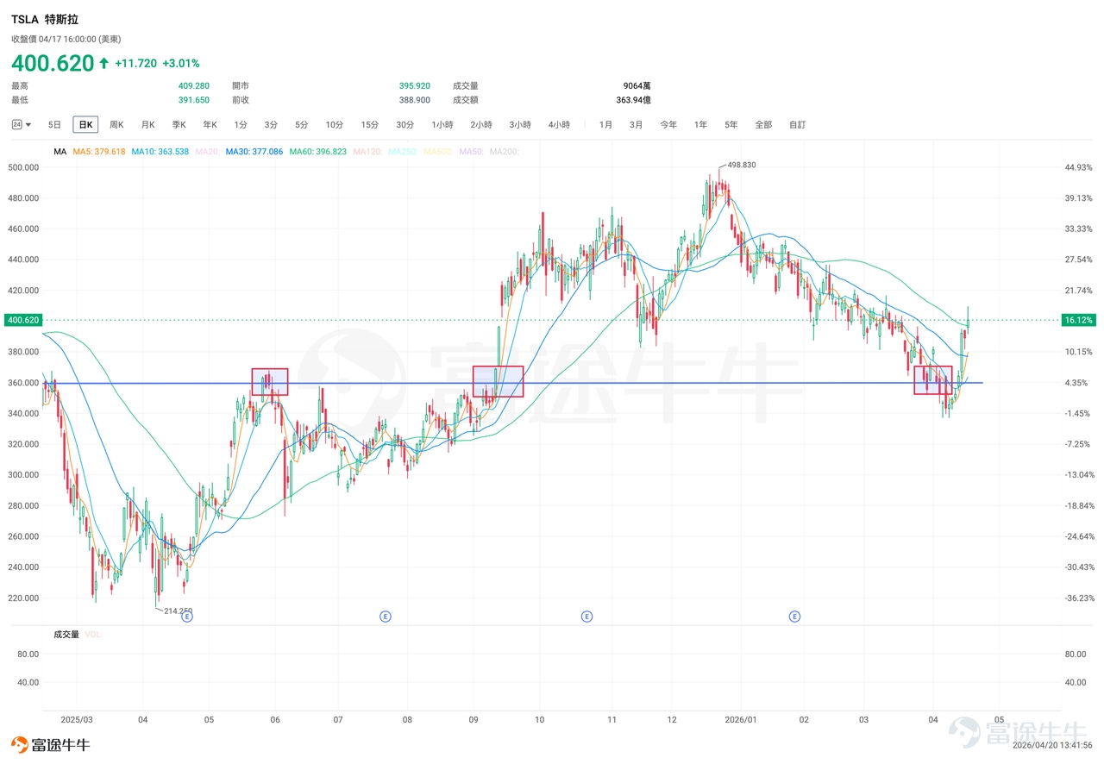Click the TSLA 特斯拉 stock title
Image resolution: width=1104 pixels, height=764 pixels.
(45, 19)
